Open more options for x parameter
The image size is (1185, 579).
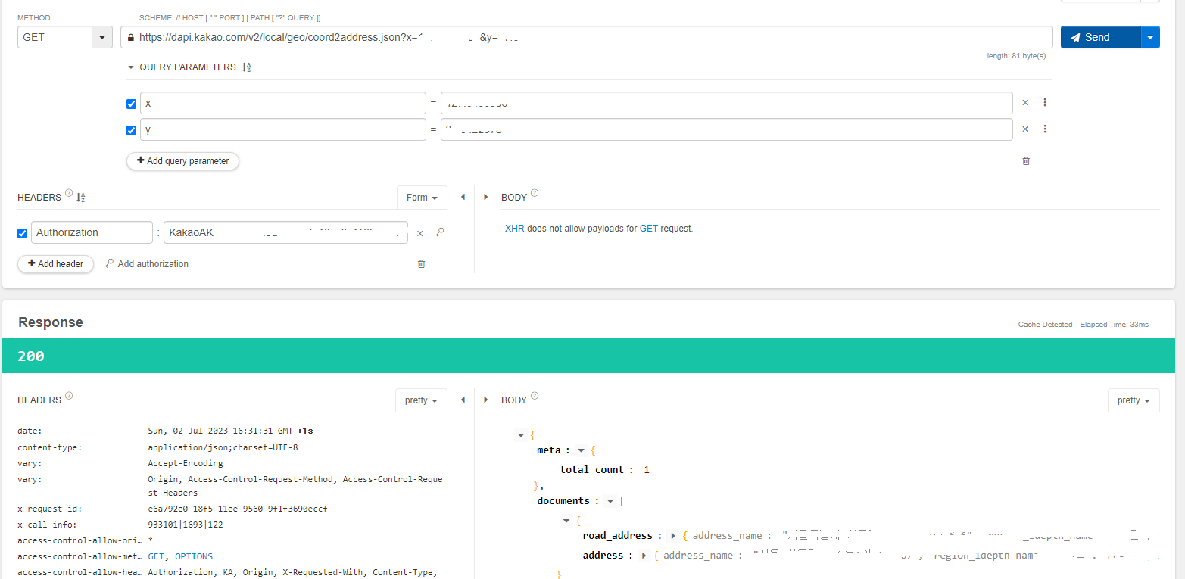coord(1045,103)
